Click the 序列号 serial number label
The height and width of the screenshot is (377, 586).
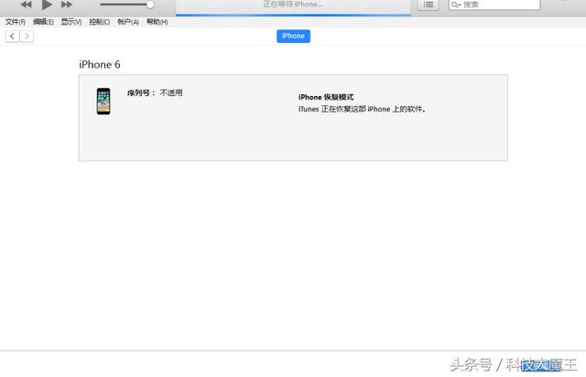[x=141, y=92]
